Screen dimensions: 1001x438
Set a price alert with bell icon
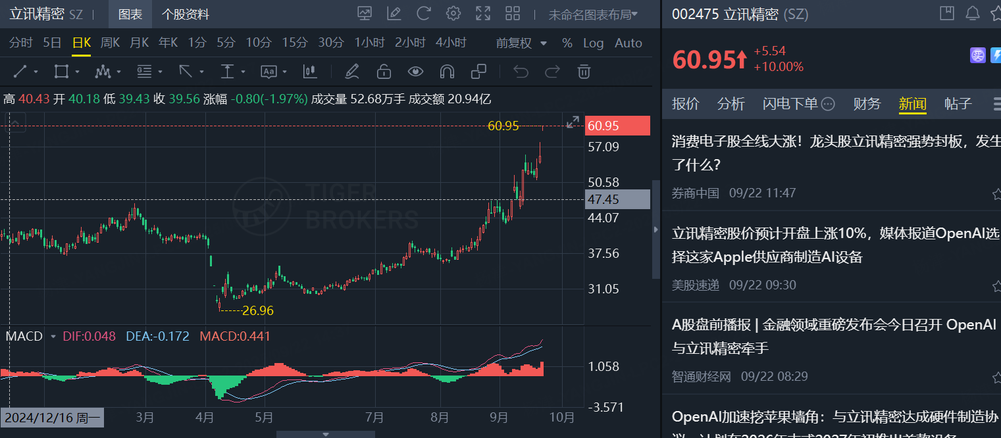pos(972,13)
